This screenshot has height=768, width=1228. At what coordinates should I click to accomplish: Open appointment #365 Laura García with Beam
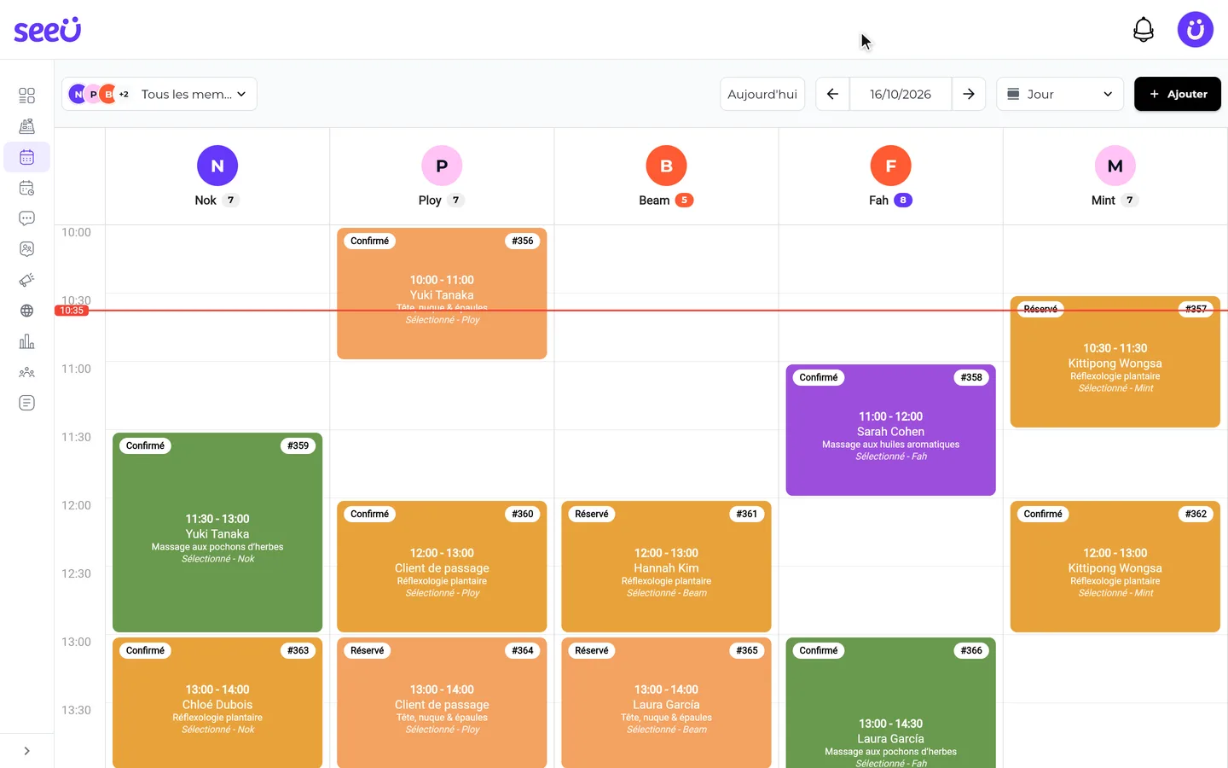(666, 703)
